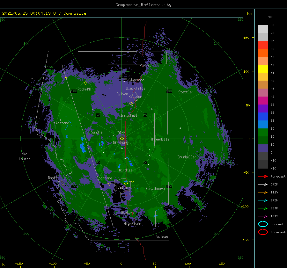This screenshot has width=287, height=268.
Task: Click the cyan 27ZW arrow icon
Action: click(x=263, y=200)
